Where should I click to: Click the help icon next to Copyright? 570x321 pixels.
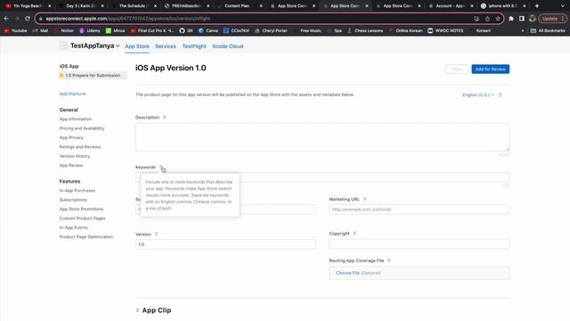pyautogui.click(x=354, y=234)
